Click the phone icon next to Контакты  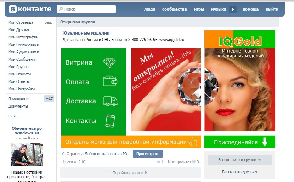pos(110,121)
